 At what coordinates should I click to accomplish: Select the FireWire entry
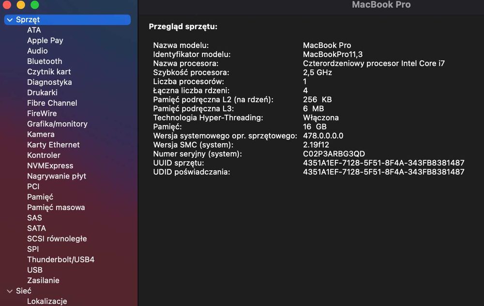pos(42,114)
